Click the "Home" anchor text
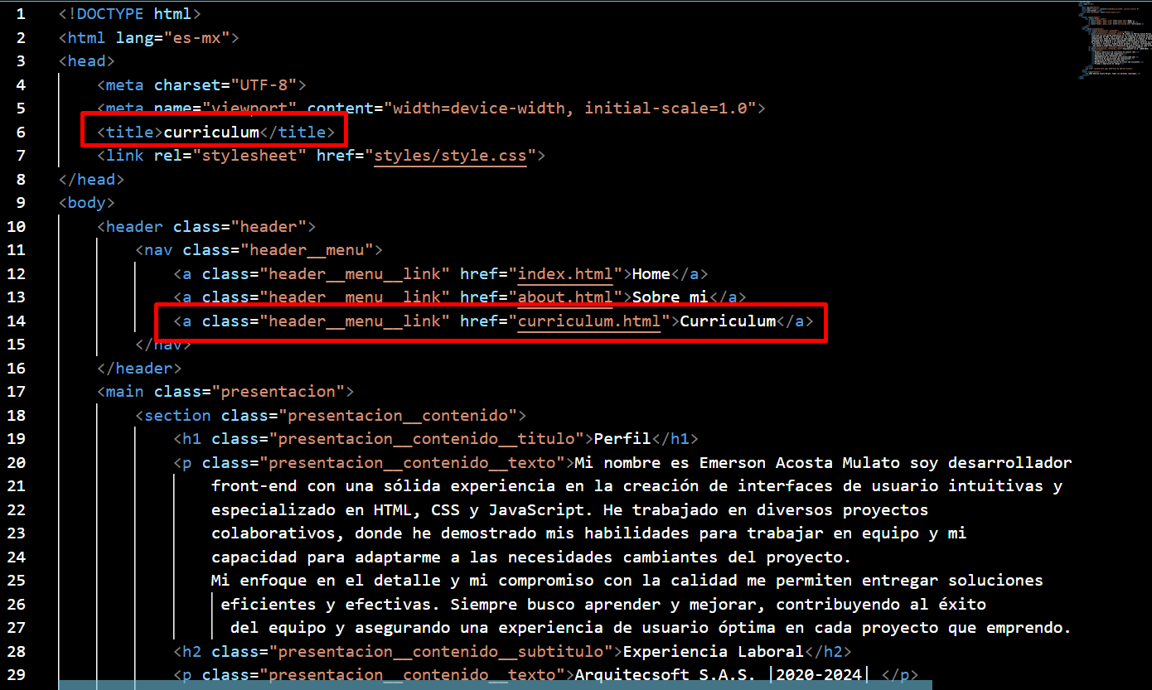The height and width of the screenshot is (690, 1152). coord(651,273)
